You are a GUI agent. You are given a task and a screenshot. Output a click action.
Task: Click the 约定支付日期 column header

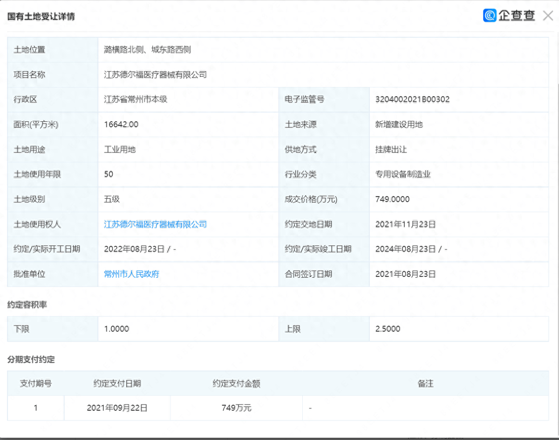point(117,384)
